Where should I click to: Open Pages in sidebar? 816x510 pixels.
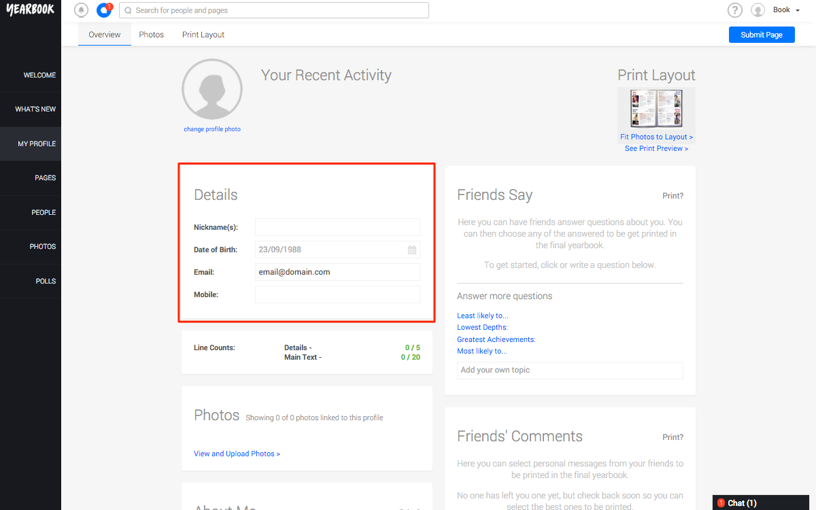tap(31, 177)
